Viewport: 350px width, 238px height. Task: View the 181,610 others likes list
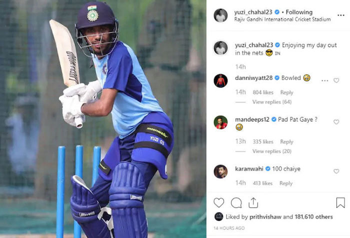(x=313, y=217)
